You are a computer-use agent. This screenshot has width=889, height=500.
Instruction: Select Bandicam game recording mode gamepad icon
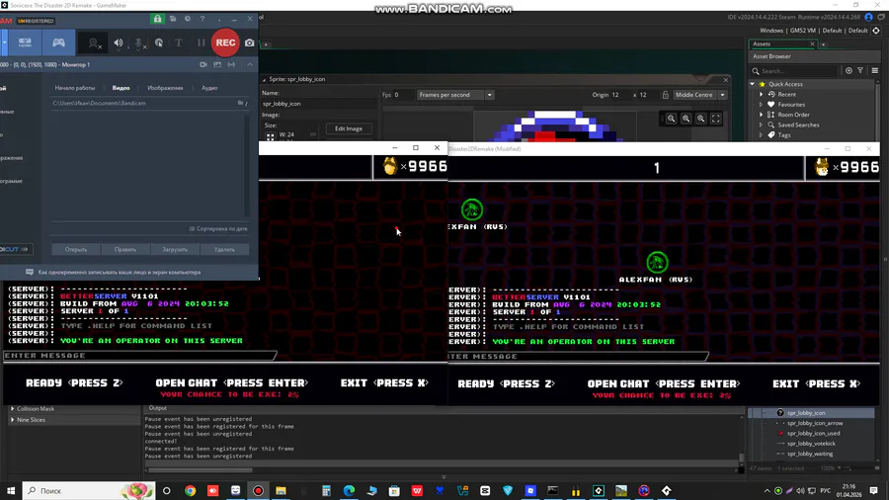tap(58, 42)
